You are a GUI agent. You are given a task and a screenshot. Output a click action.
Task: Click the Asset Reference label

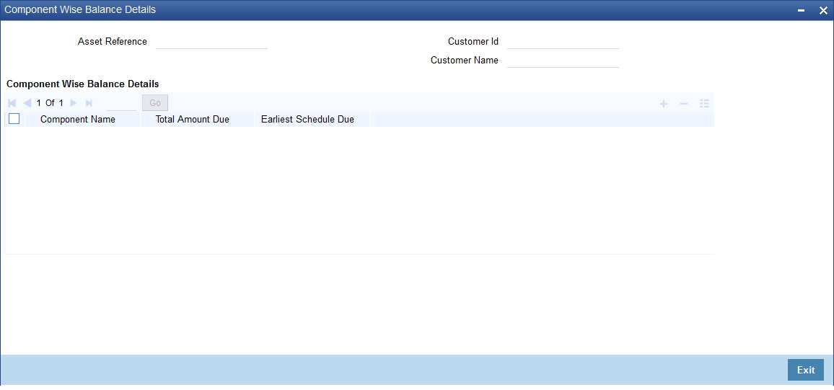113,41
